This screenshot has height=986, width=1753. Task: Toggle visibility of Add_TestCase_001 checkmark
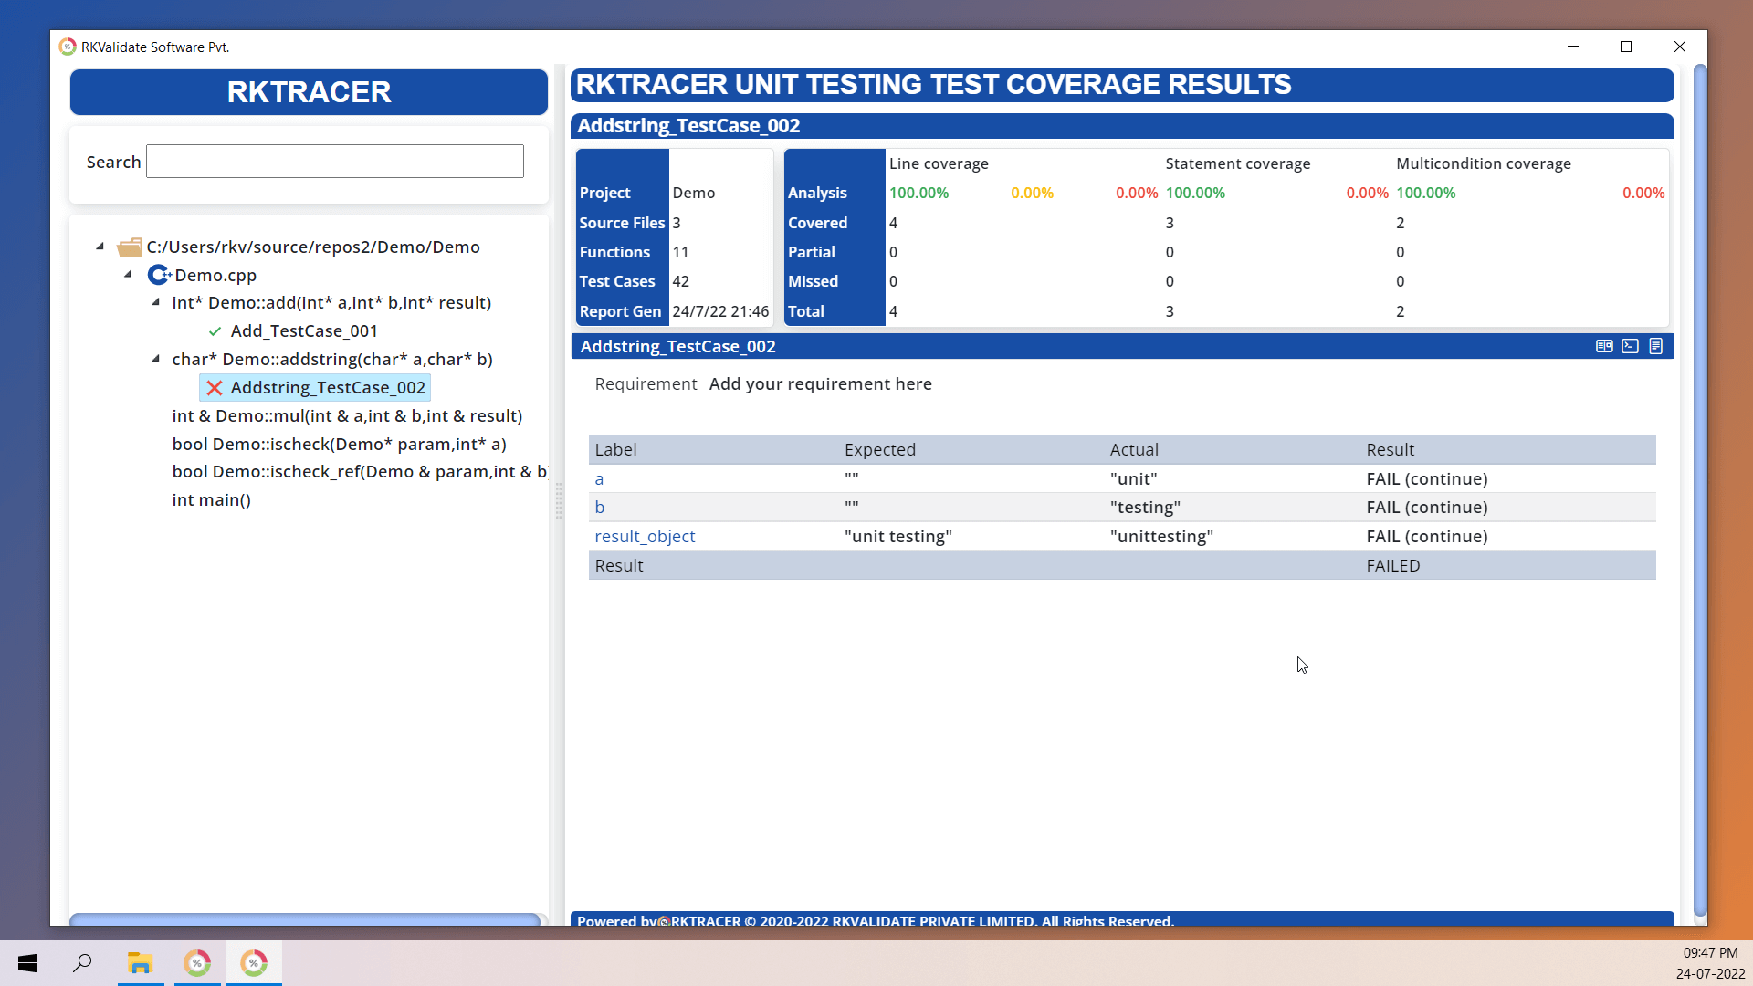coord(215,330)
